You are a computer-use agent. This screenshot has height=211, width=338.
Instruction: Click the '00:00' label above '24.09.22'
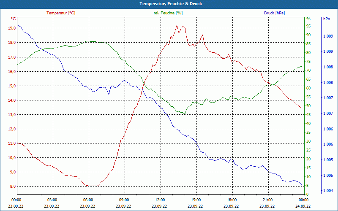point(303,200)
